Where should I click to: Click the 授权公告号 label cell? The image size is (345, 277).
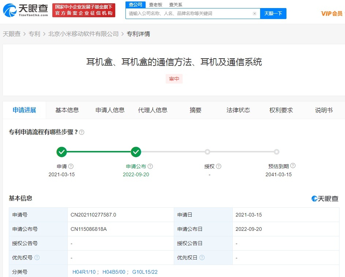38,243
